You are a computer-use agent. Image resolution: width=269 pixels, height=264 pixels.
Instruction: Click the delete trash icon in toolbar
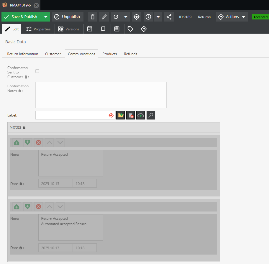pyautogui.click(x=93, y=17)
